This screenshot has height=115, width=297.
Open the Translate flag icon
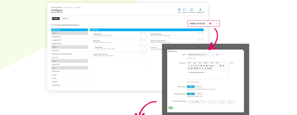pos(184,10)
